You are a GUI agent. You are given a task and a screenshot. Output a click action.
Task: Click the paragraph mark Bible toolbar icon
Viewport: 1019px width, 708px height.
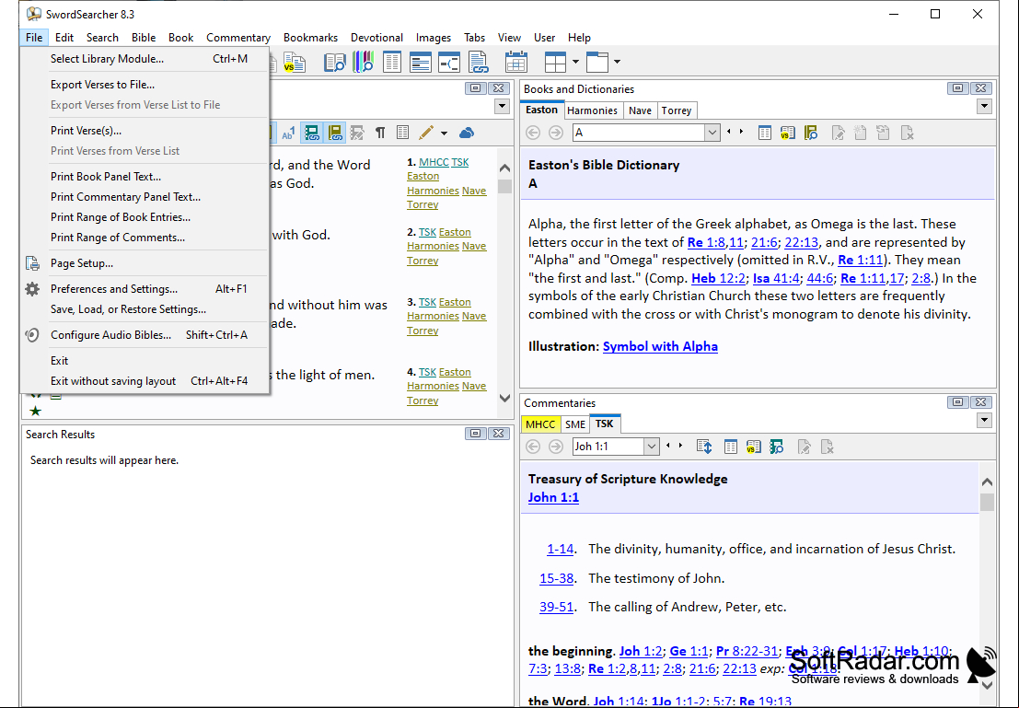pos(380,133)
